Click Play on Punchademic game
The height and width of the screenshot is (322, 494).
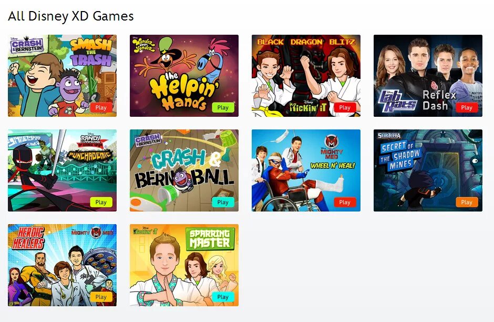[x=101, y=202]
